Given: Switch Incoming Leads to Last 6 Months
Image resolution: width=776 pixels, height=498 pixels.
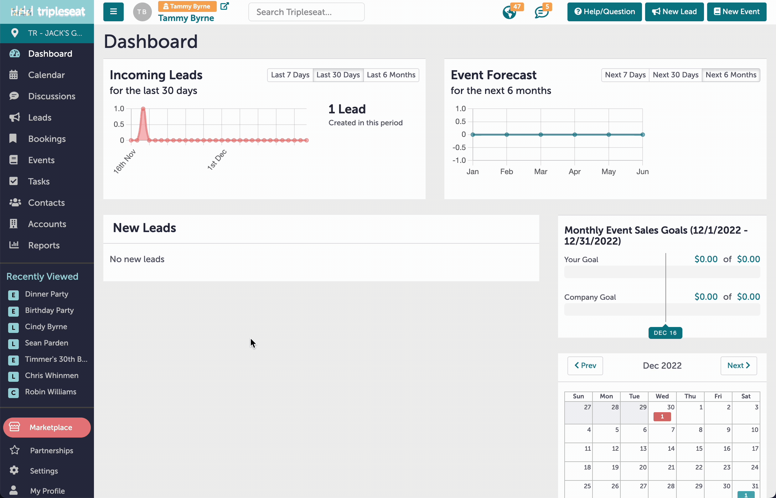Looking at the screenshot, I should pyautogui.click(x=391, y=75).
